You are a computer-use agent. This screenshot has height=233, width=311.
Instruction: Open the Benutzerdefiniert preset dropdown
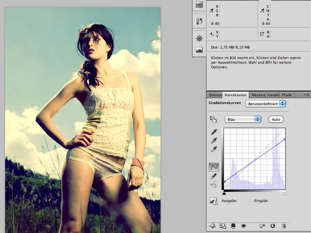pos(266,104)
